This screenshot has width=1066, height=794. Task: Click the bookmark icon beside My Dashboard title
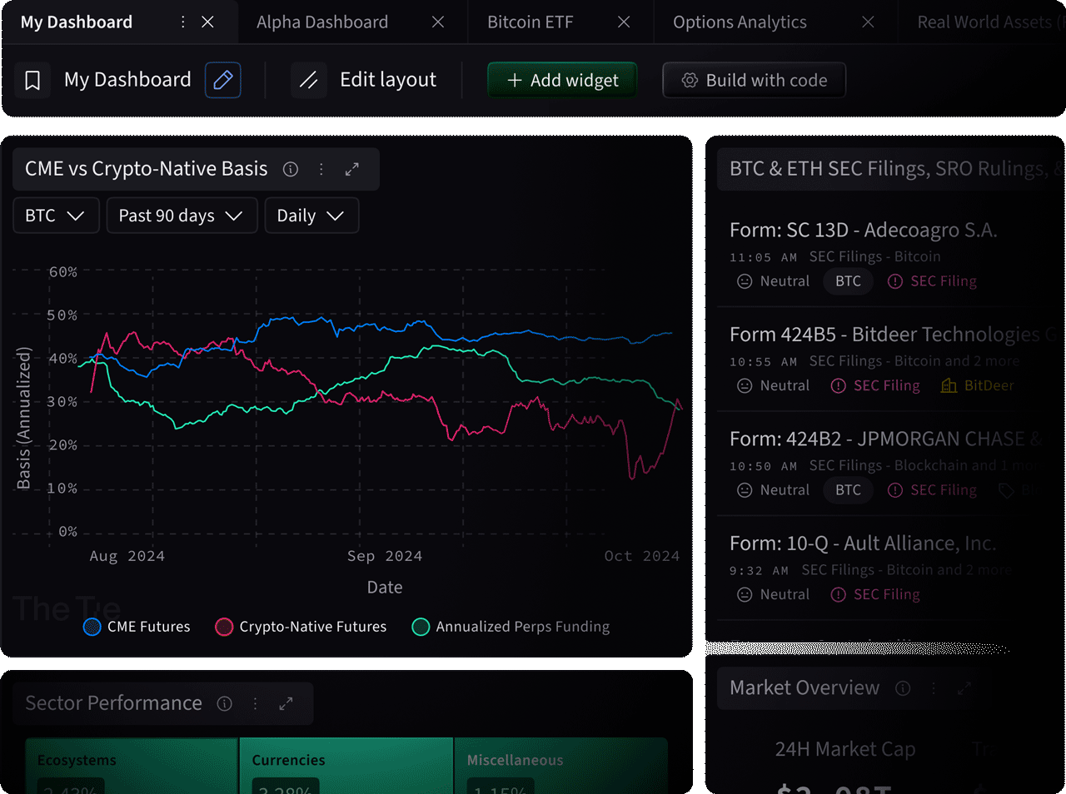pyautogui.click(x=31, y=79)
